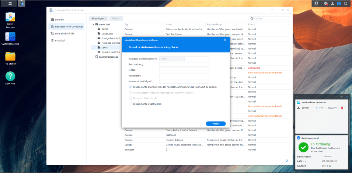
Task: Disconnect the german user with red icon
Action: (x=342, y=108)
